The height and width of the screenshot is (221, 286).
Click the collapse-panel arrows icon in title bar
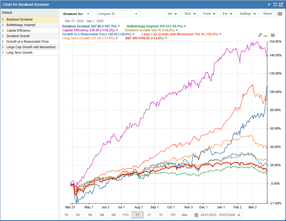pyautogui.click(x=275, y=4)
